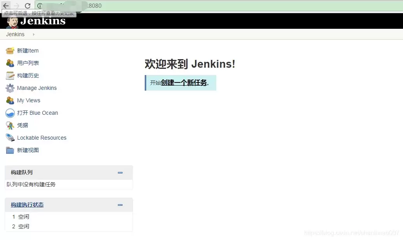Open the 构建执行状态 header link
Screen dimensions: 403x240
[x=27, y=205]
